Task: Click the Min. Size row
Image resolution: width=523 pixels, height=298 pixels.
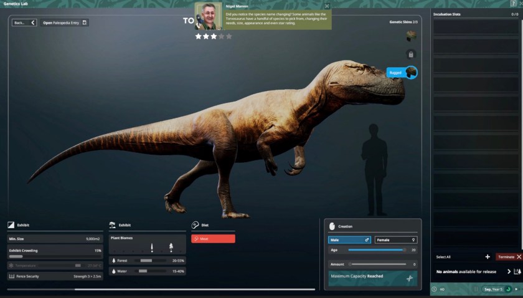Action: [x=55, y=239]
